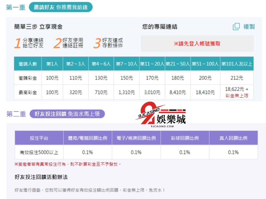266x199 pixels.
Task: Click the red 彩金無上限 text
Action: (237, 95)
